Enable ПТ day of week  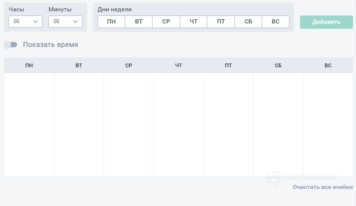tap(221, 22)
